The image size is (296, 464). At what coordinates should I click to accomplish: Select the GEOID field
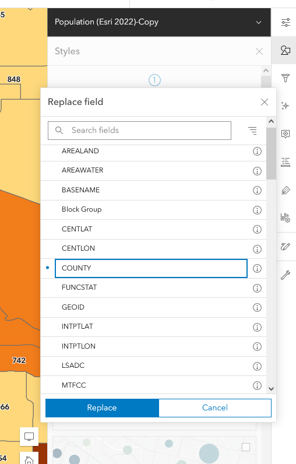(153, 307)
